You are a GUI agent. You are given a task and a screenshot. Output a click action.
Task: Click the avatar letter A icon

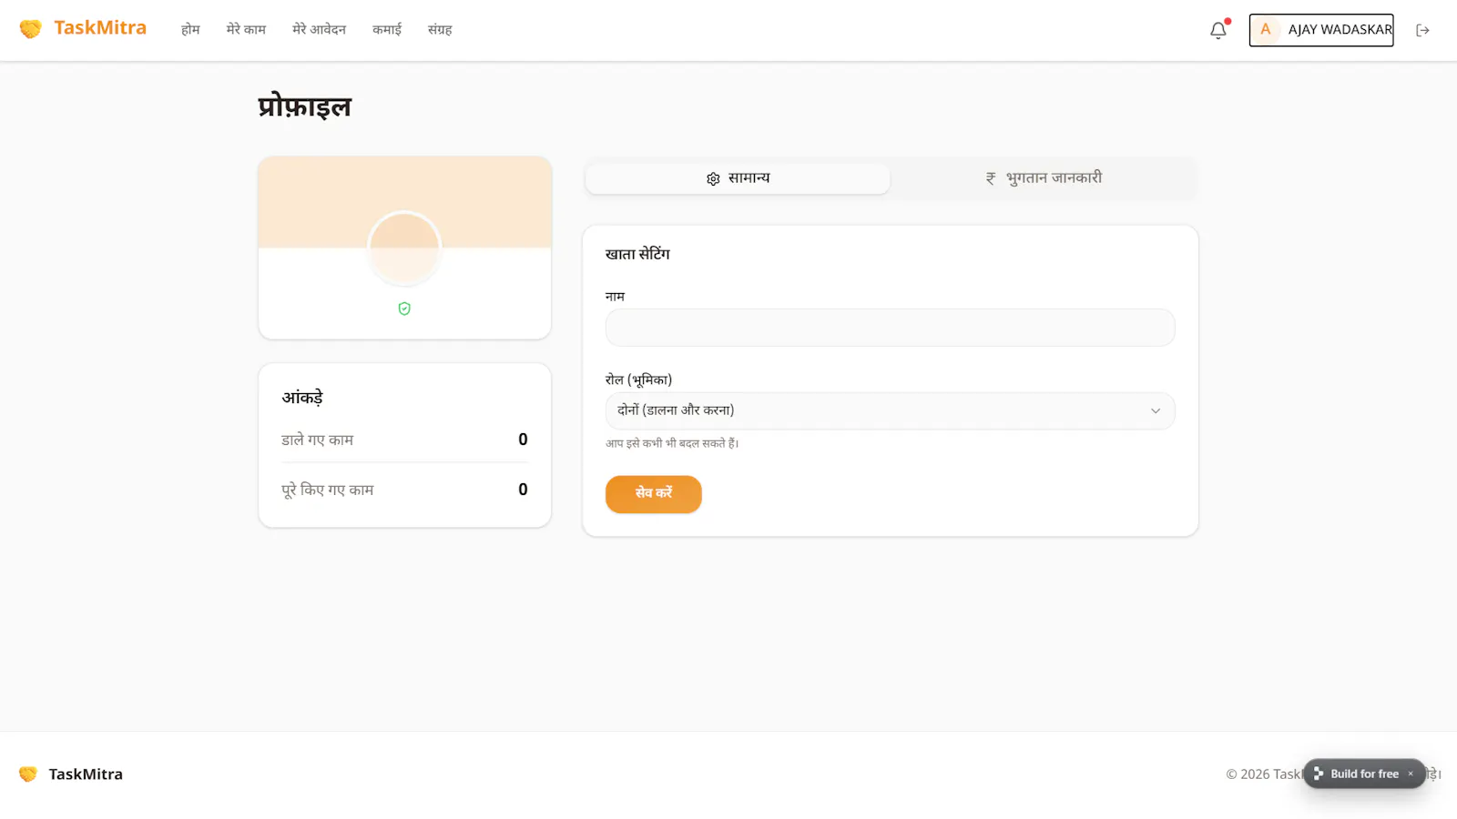[x=1266, y=30]
